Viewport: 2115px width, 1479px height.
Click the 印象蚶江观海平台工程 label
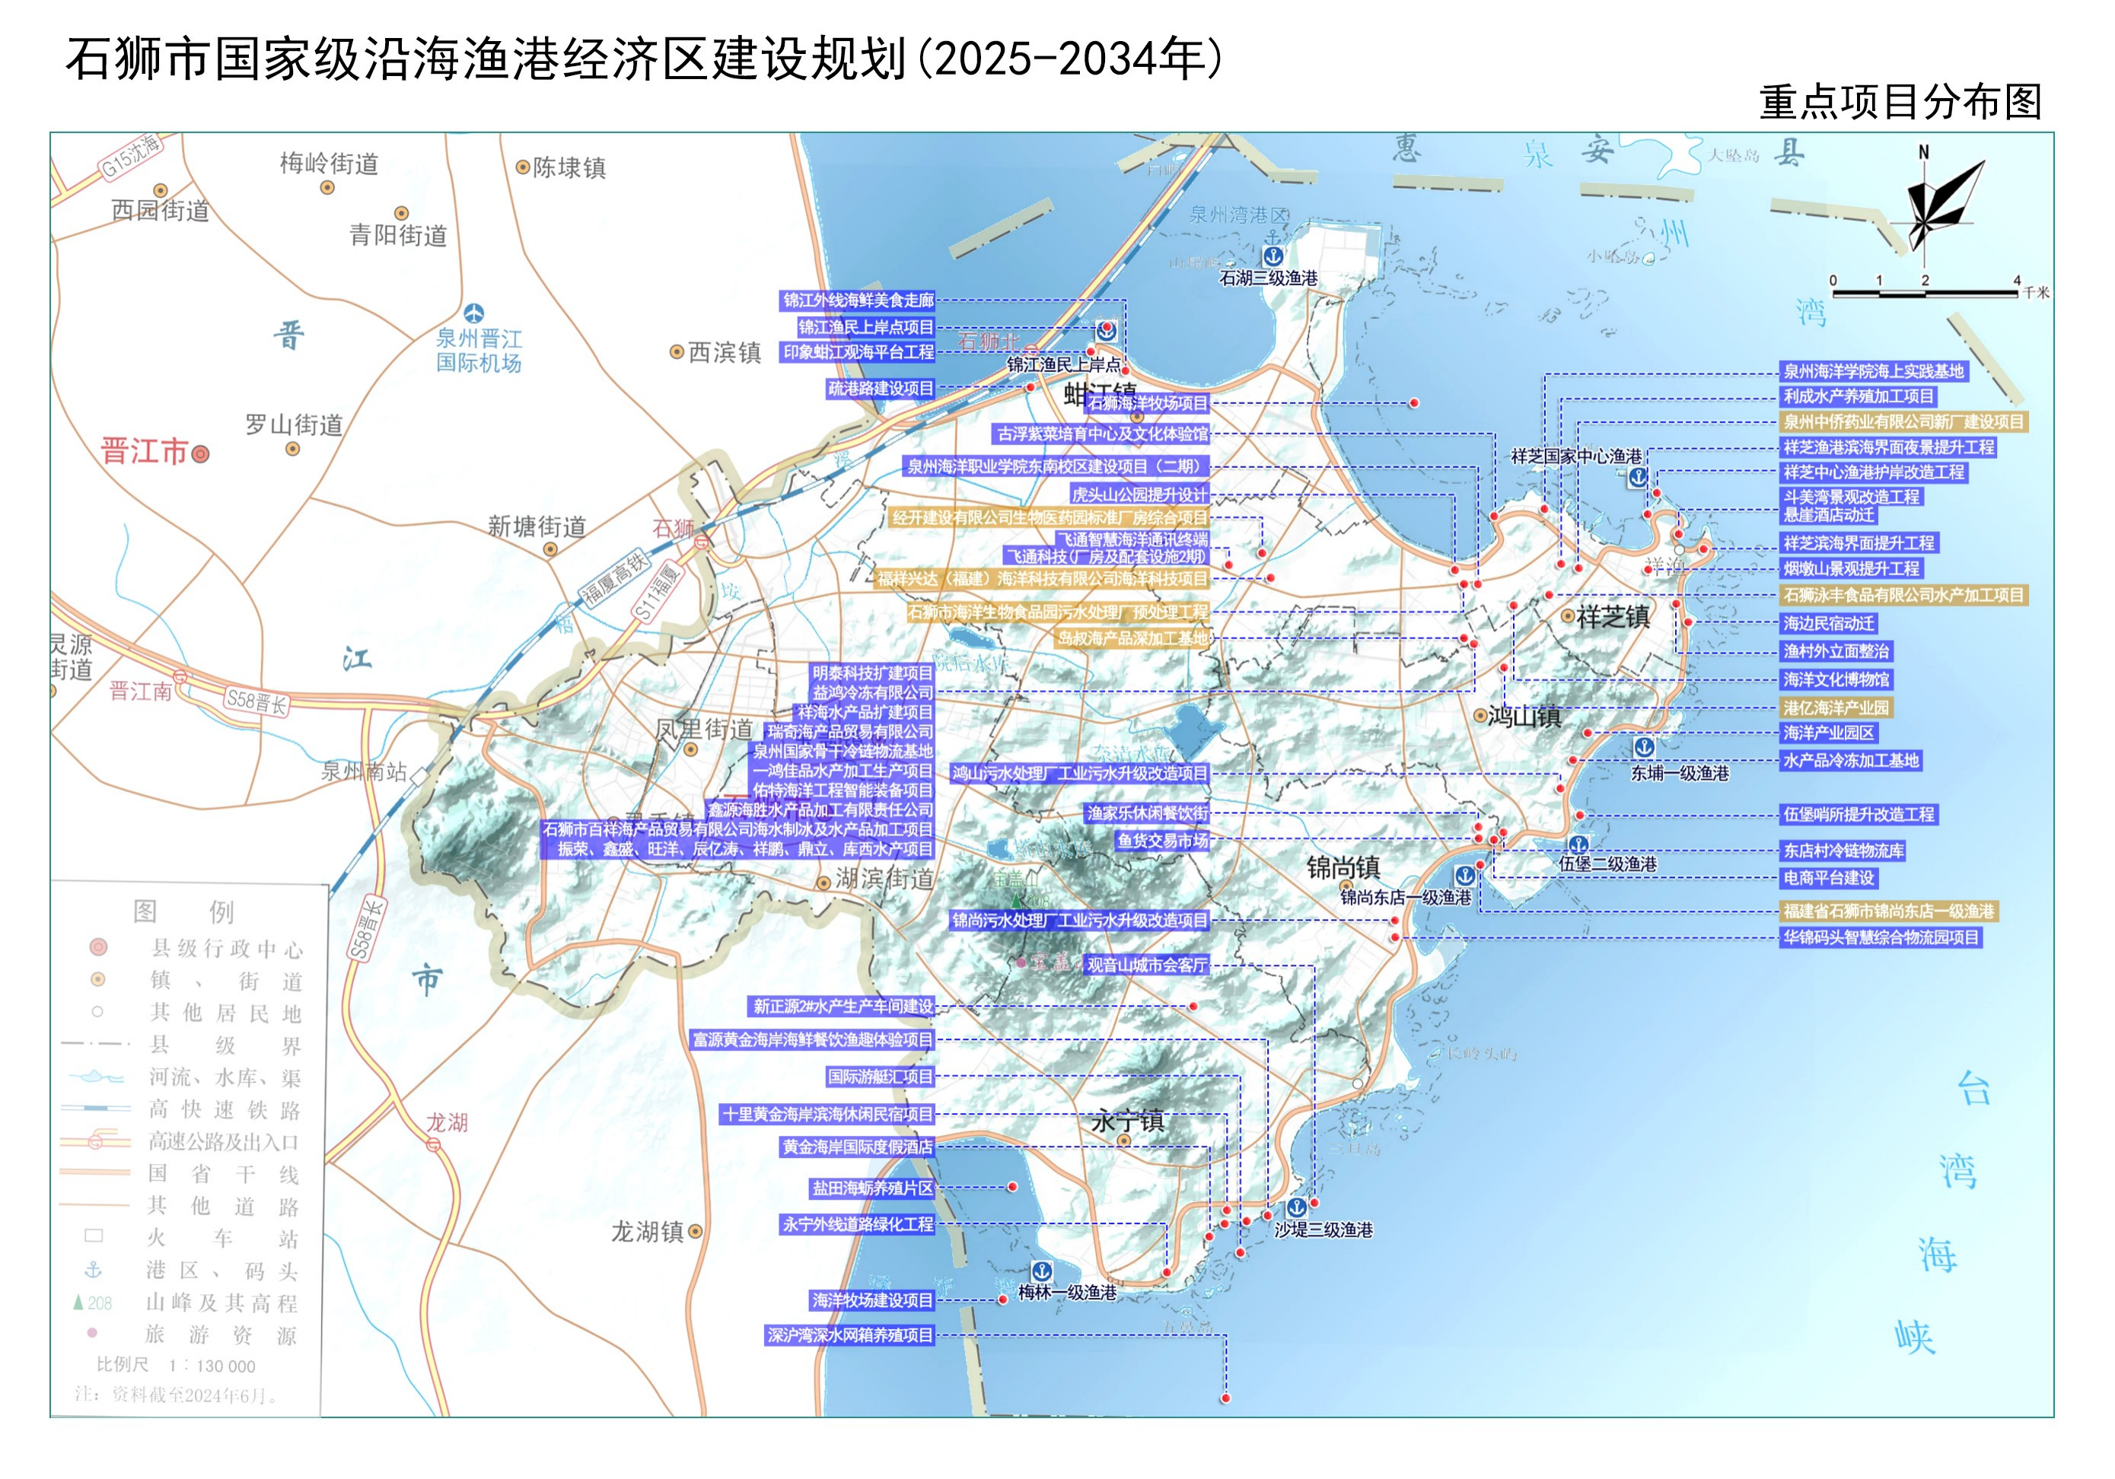coord(858,353)
